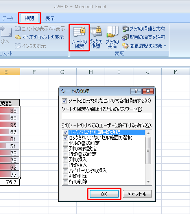Click the キャンセル button

(x=137, y=194)
